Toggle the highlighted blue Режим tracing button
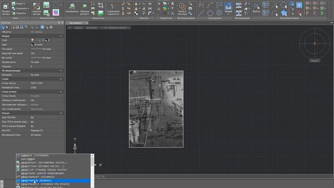Screen dimensions: 334x188 point(228,8)
